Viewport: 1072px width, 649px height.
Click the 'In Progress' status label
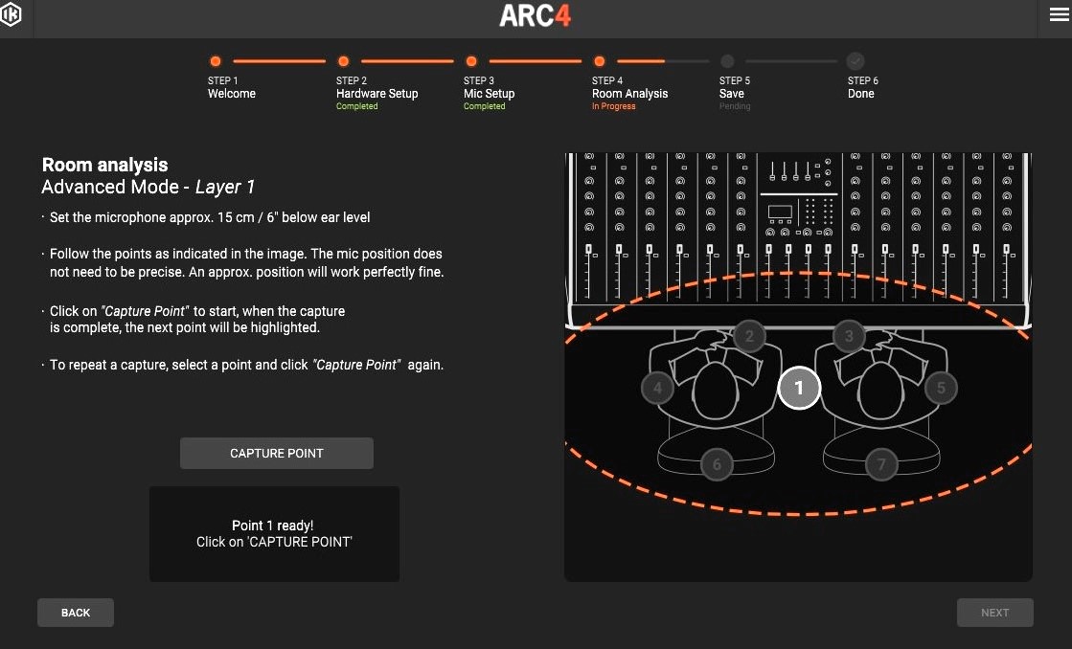613,106
